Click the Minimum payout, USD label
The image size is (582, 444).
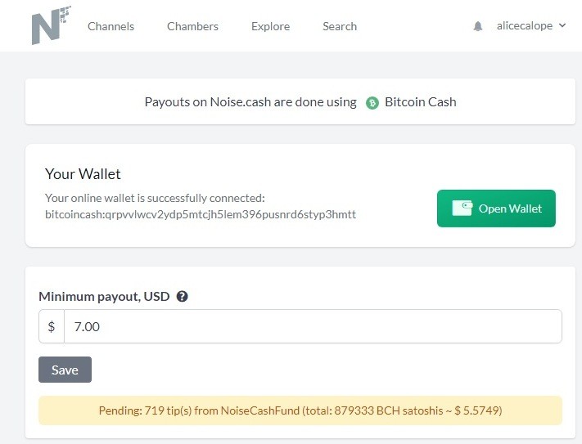[x=104, y=297]
